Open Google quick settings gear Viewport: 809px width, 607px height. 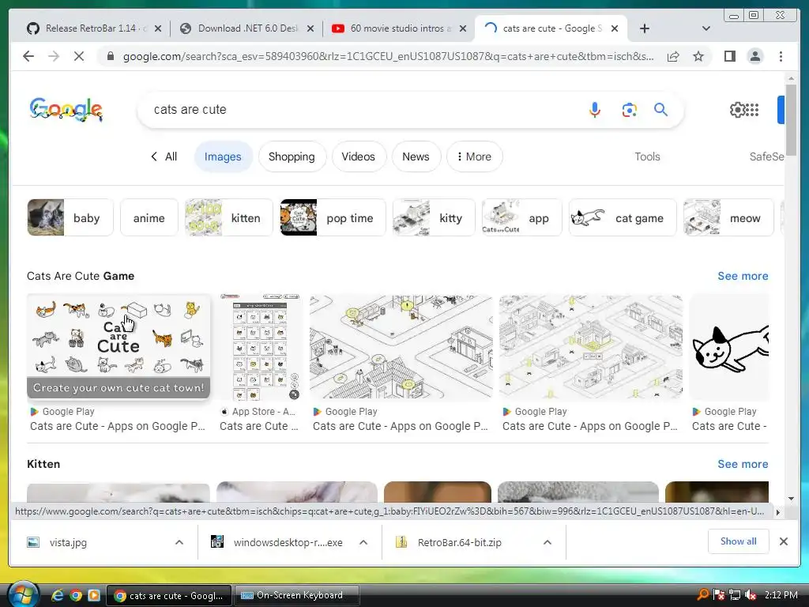coord(737,109)
